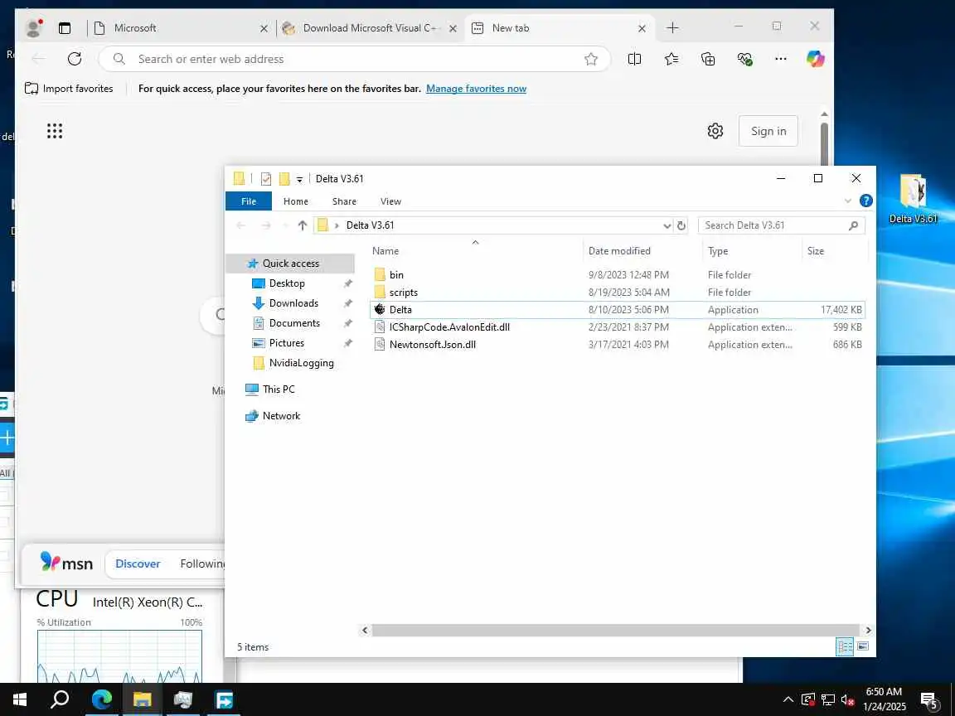Open Explorer help question mark icon

(x=865, y=201)
